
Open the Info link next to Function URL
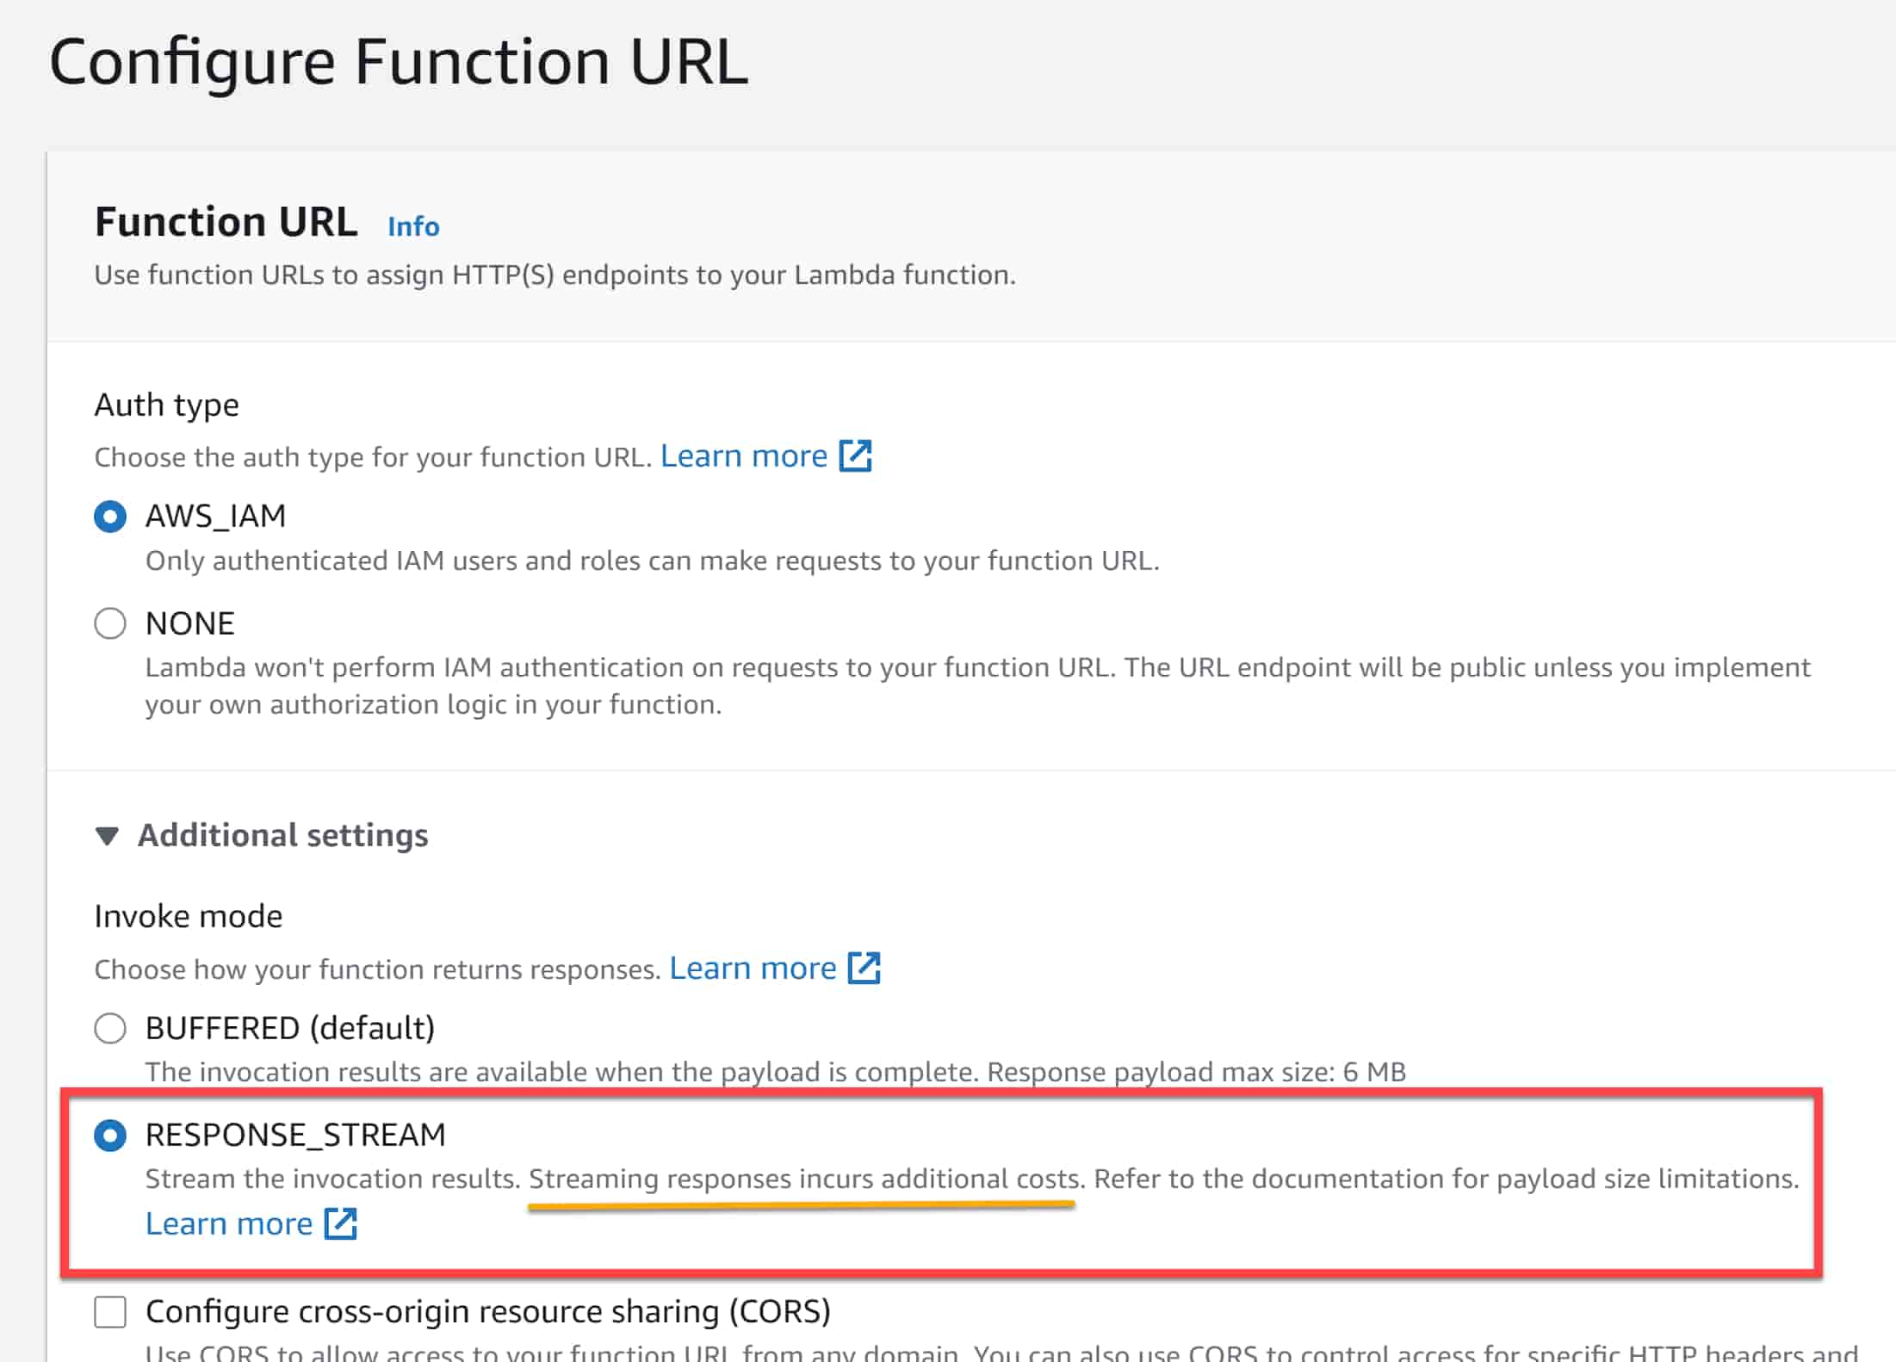pos(412,226)
